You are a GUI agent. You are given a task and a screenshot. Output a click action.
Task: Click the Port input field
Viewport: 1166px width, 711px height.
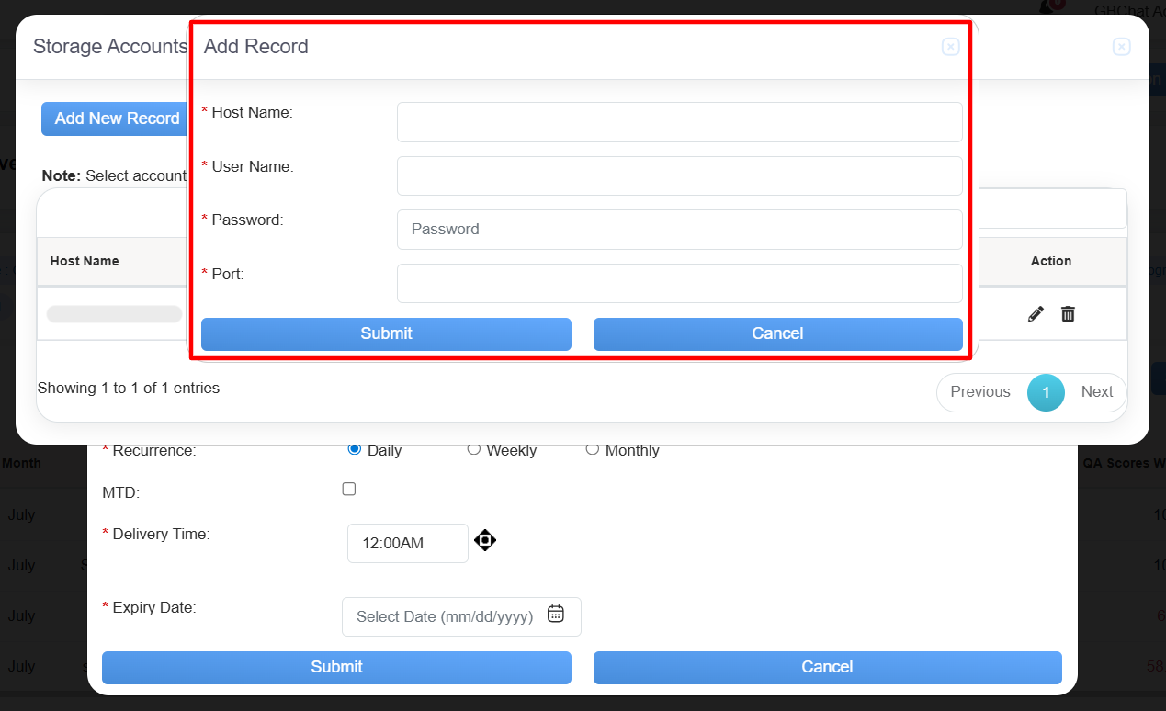679,283
